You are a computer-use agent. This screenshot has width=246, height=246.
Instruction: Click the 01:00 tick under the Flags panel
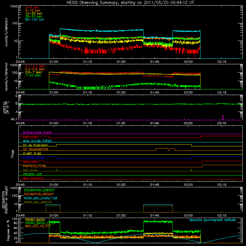tap(54, 185)
